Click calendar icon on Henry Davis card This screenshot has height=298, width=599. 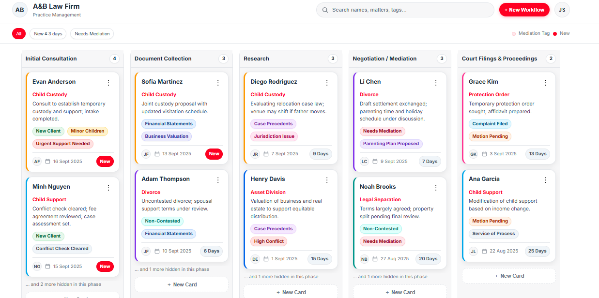coord(266,259)
